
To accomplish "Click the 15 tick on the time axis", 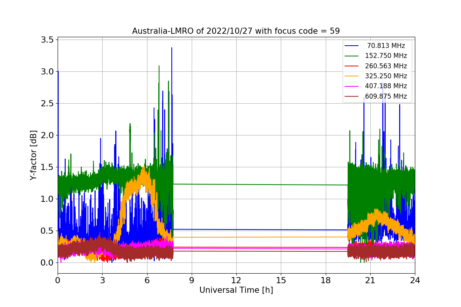I will point(281,281).
